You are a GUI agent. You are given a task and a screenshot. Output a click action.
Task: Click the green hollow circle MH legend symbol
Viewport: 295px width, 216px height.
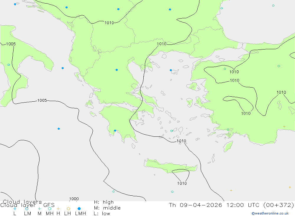(x=50, y=209)
